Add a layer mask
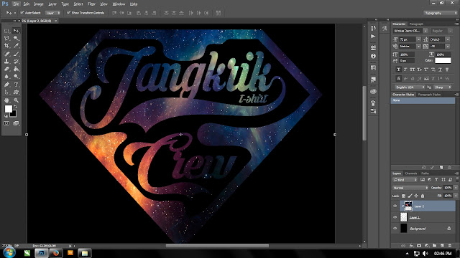Viewport: 460px width, 258px height. click(419, 246)
